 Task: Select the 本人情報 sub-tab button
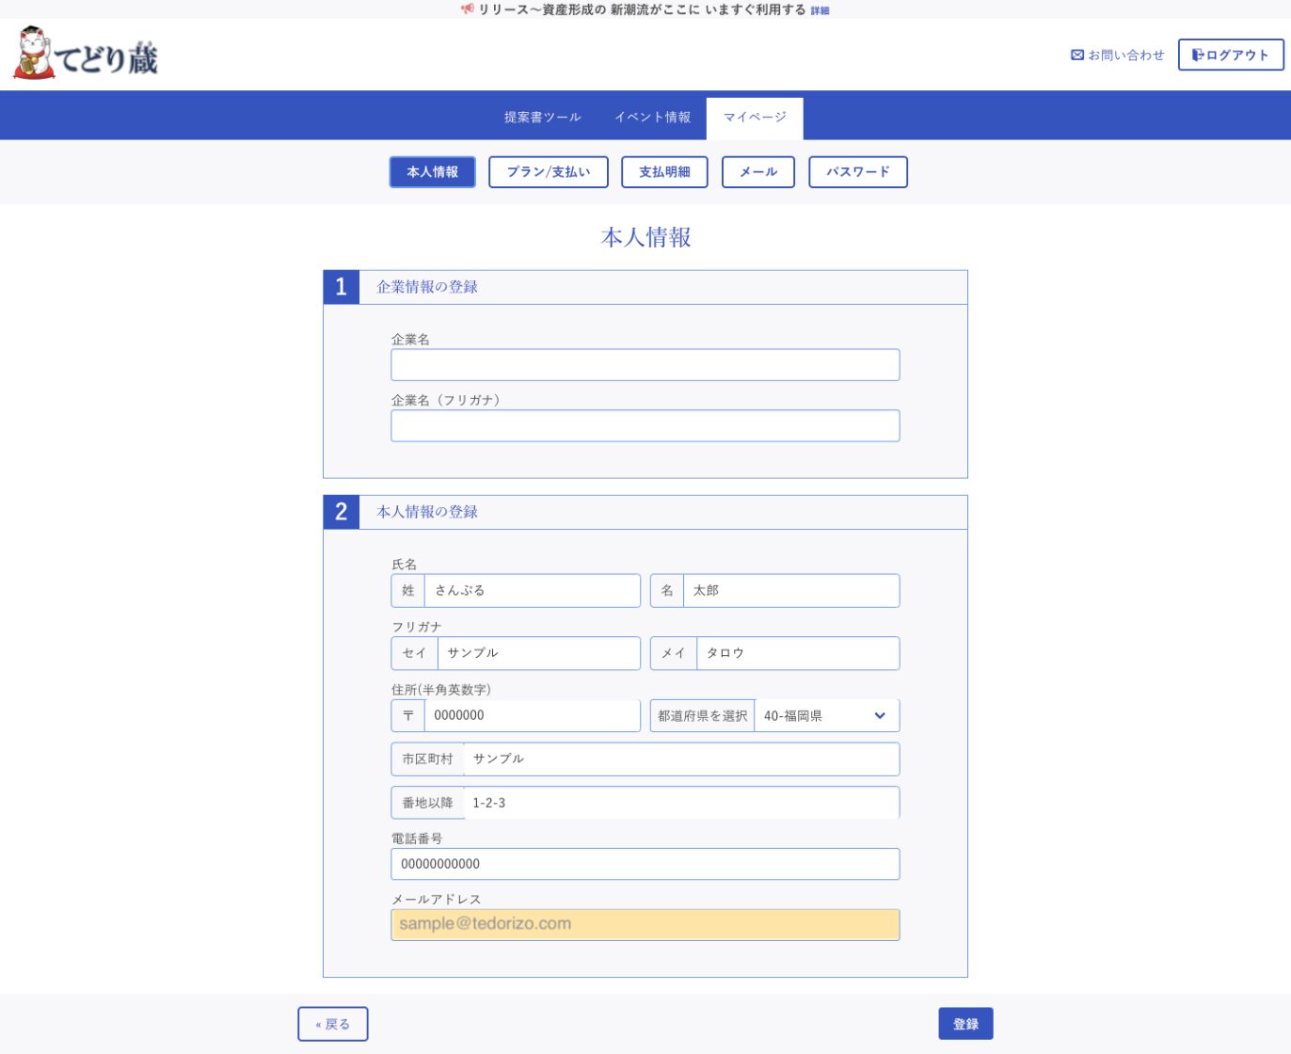tap(432, 172)
